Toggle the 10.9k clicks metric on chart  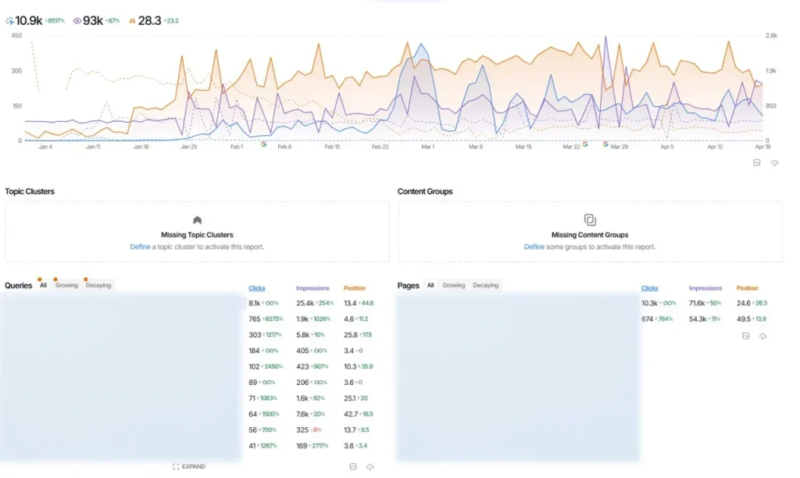click(x=30, y=21)
